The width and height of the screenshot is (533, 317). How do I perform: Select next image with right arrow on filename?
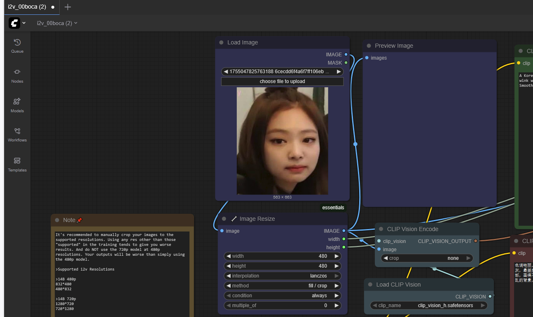point(339,72)
